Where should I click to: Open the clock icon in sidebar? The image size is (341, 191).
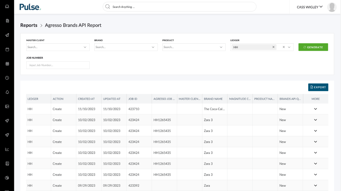point(7,78)
